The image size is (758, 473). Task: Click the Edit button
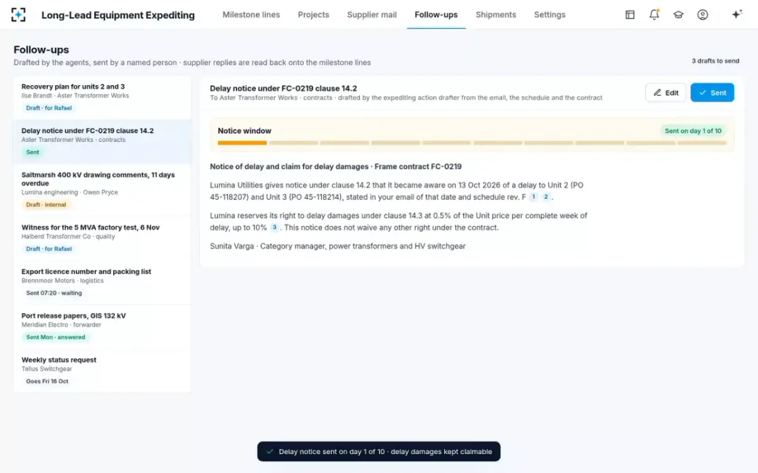tap(666, 93)
